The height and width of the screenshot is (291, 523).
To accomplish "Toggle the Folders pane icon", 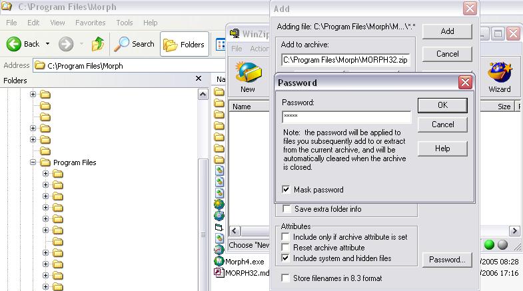I will [x=171, y=44].
